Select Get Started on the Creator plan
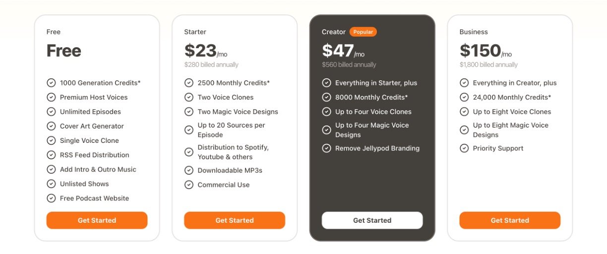The width and height of the screenshot is (607, 254). pyautogui.click(x=372, y=220)
